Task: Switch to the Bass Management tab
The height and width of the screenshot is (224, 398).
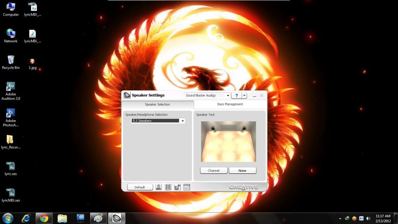Action: (230, 104)
